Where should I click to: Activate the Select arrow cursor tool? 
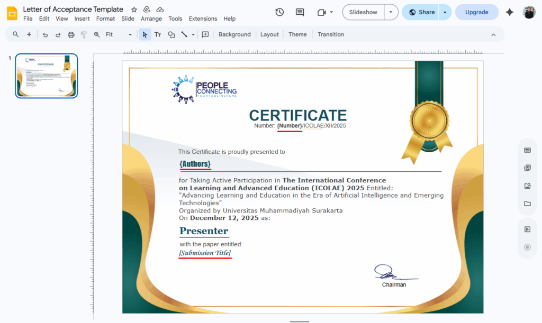coord(144,34)
